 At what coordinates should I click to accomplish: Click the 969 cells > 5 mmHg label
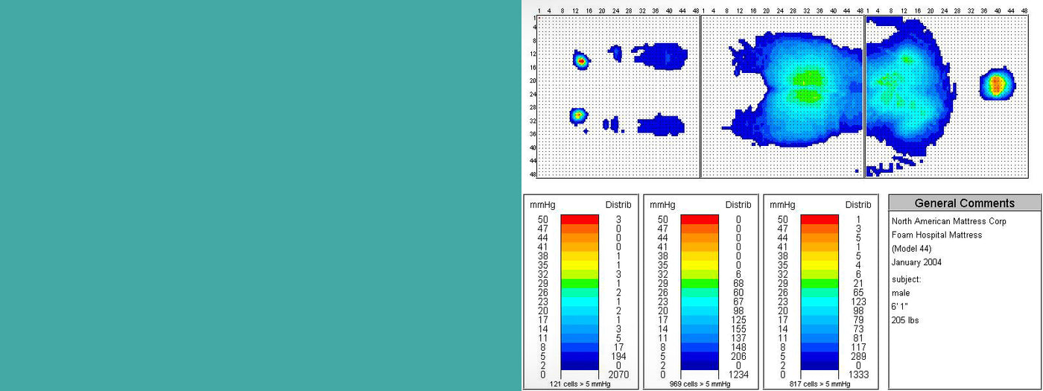point(700,384)
